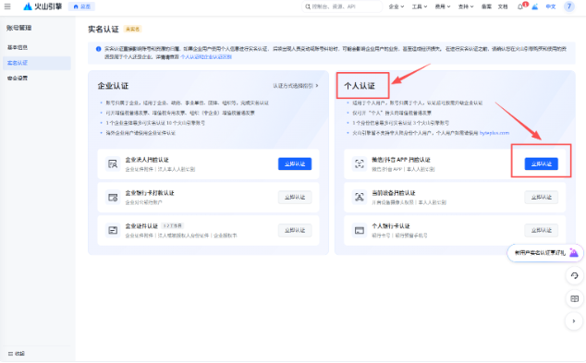Click the 企业银行卡打款认证 card icon
This screenshot has height=363, width=586.
click(113, 197)
